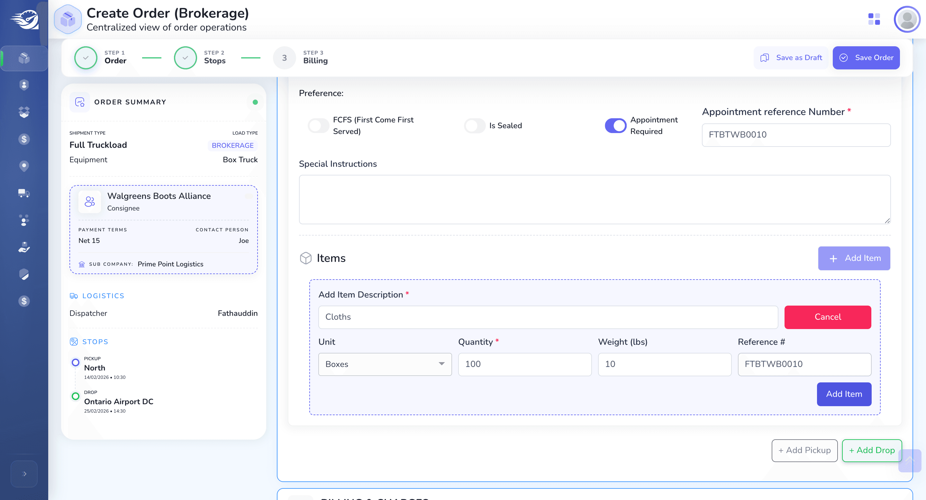Open the lower dollar sign sidebar icon
This screenshot has height=500, width=926.
coord(24,301)
